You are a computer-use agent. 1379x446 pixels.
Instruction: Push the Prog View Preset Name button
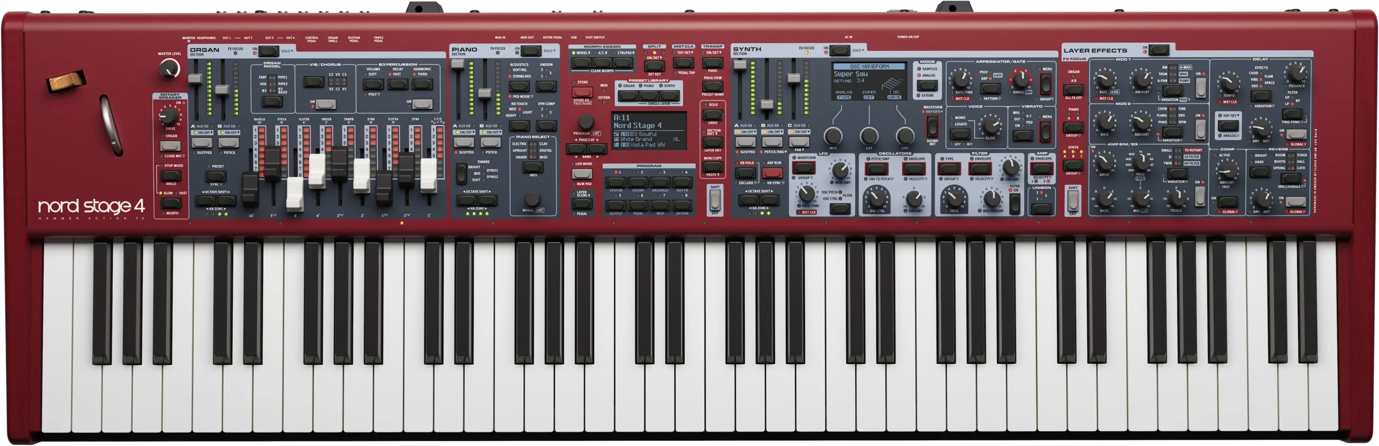click(712, 86)
